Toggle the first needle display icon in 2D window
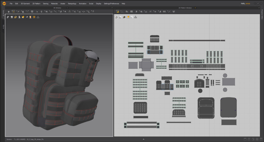Image resolution: width=264 pixels, height=142 pixels. [117, 17]
